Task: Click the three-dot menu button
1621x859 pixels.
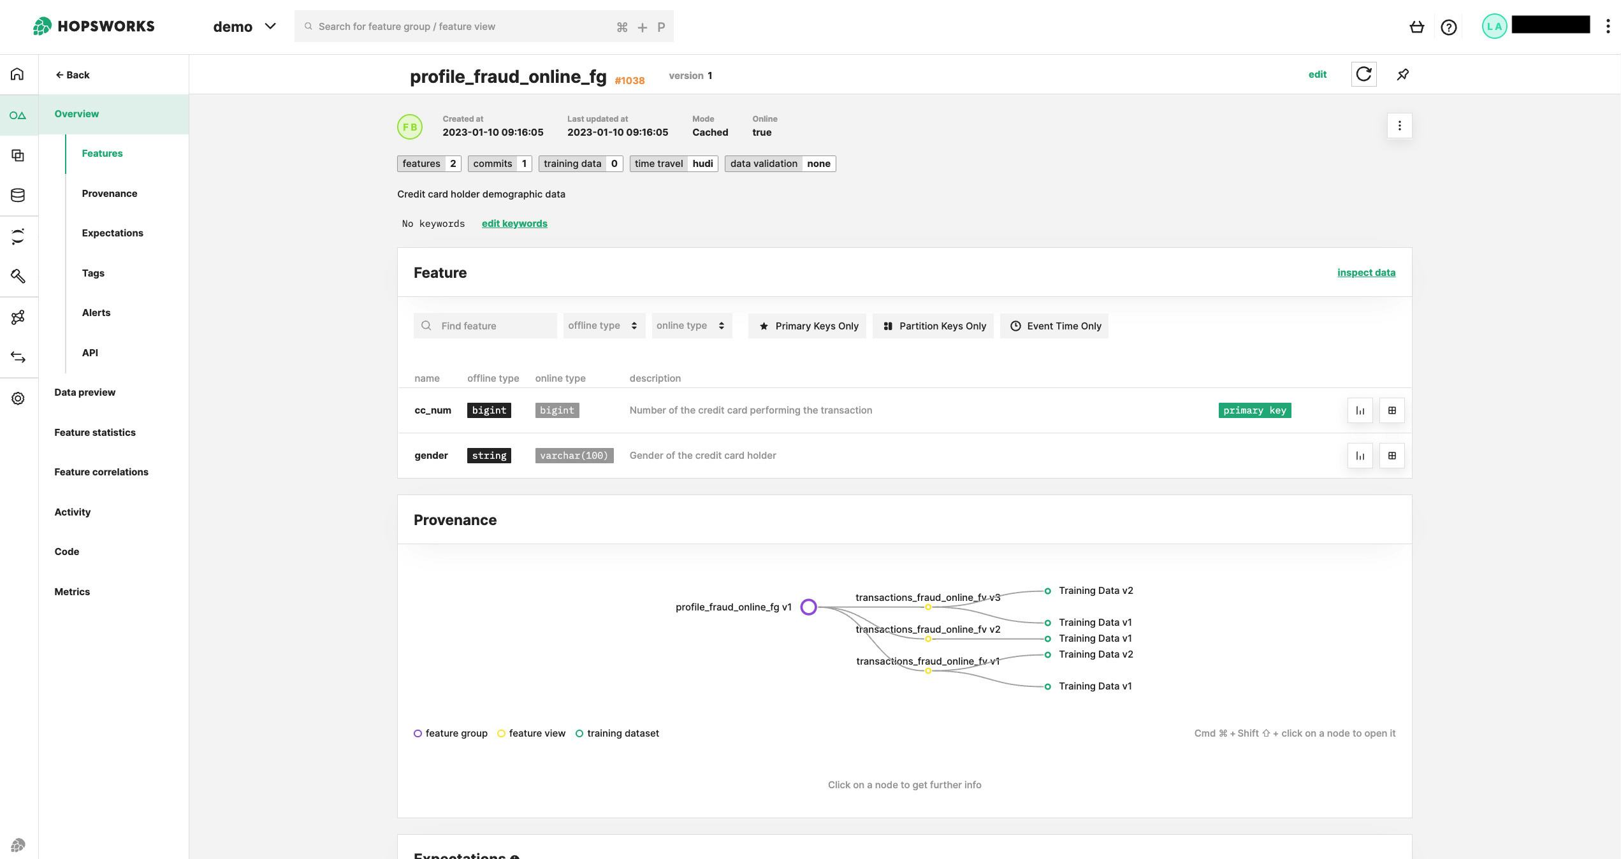Action: 1399,126
